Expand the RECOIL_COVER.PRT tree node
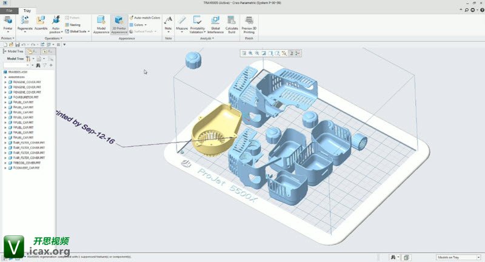Screen dimensions: 485x262 pyautogui.click(x=5, y=163)
